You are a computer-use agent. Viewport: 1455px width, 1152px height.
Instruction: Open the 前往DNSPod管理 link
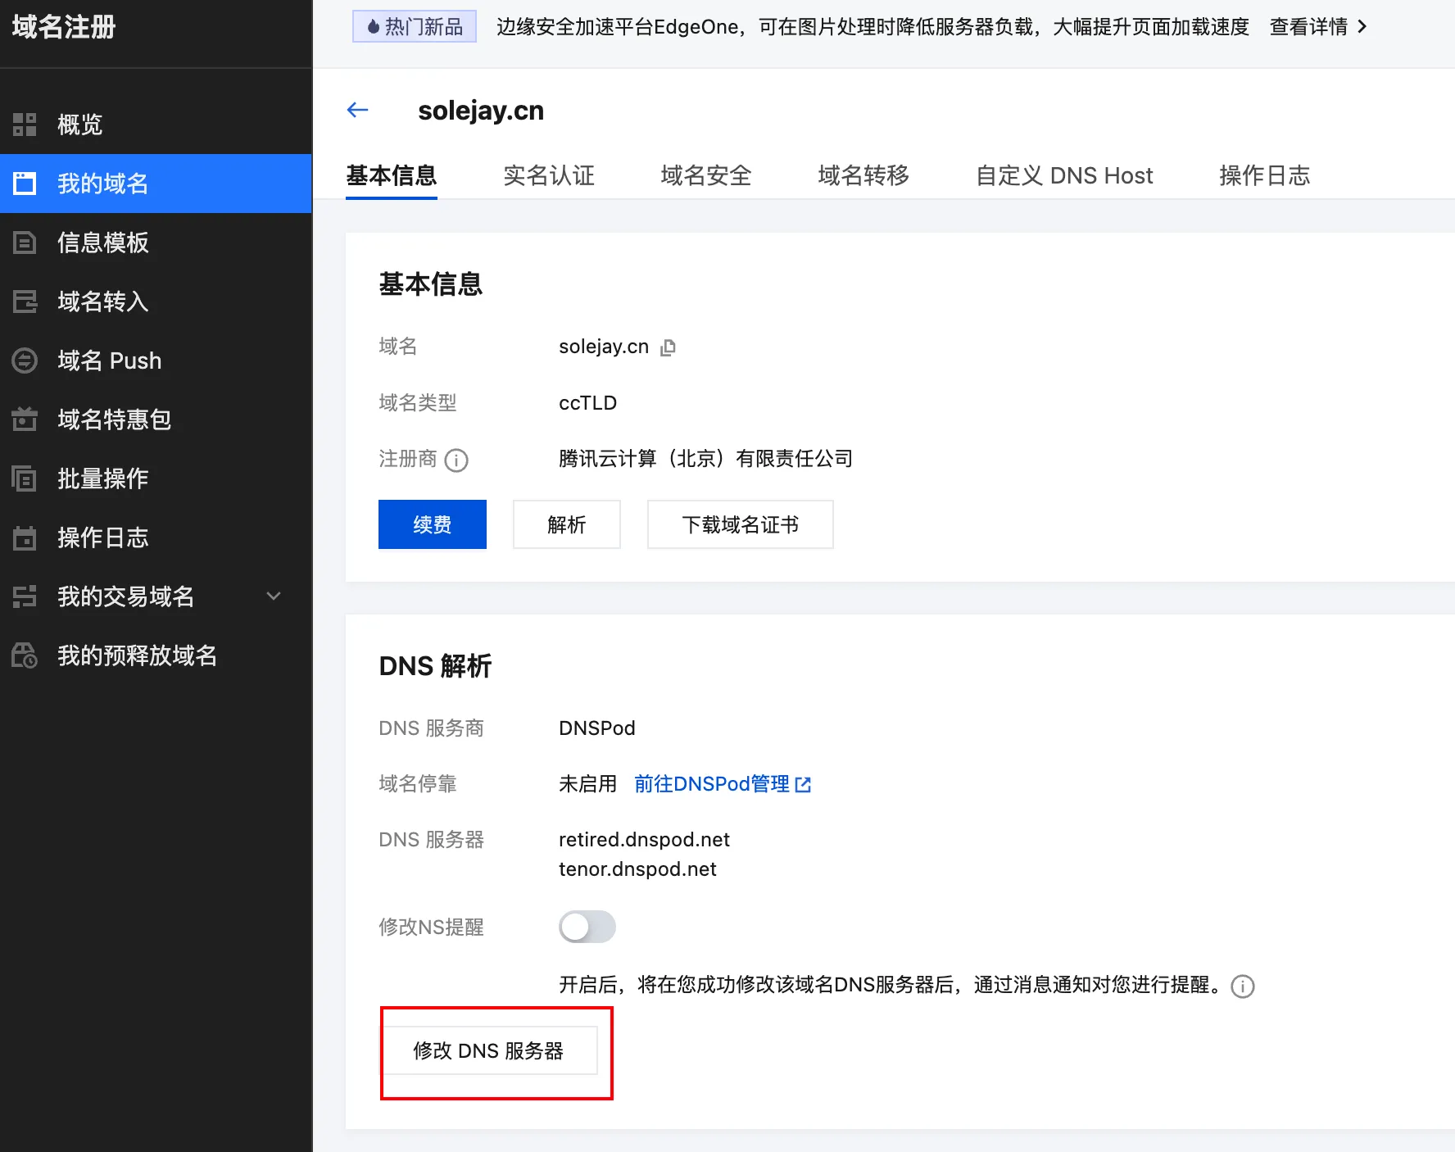721,784
